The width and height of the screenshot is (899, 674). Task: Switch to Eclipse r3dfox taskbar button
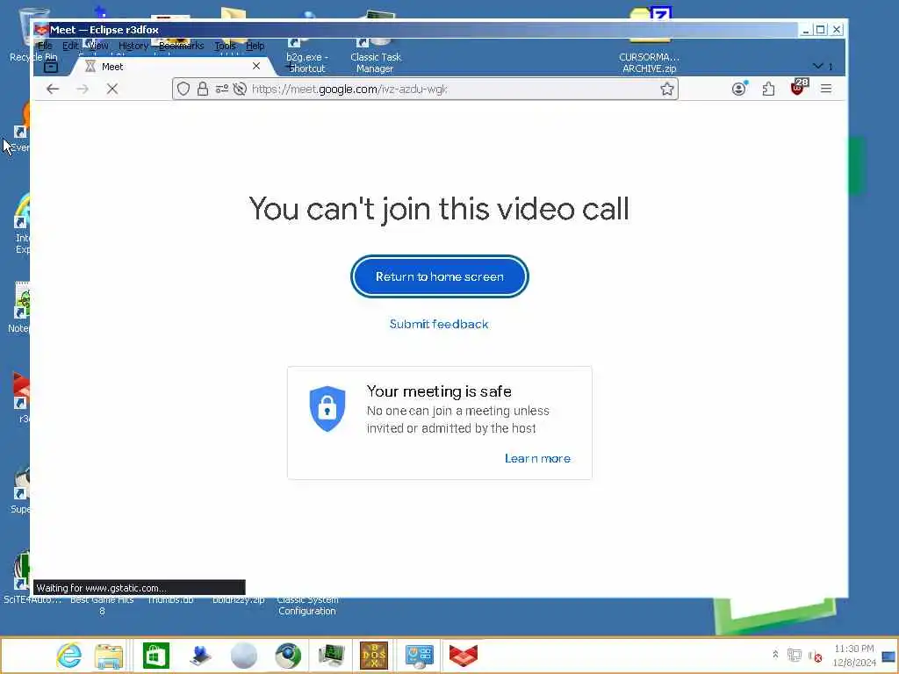coord(464,655)
